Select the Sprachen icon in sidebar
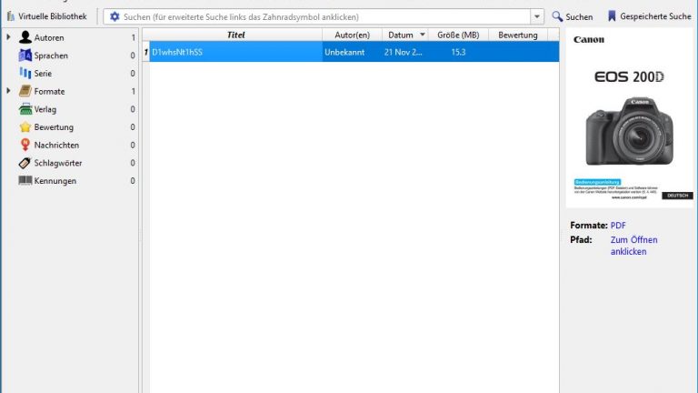The width and height of the screenshot is (698, 393). 25,55
